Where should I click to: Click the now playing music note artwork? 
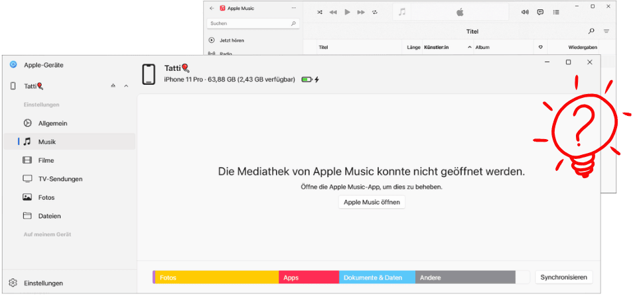[401, 12]
